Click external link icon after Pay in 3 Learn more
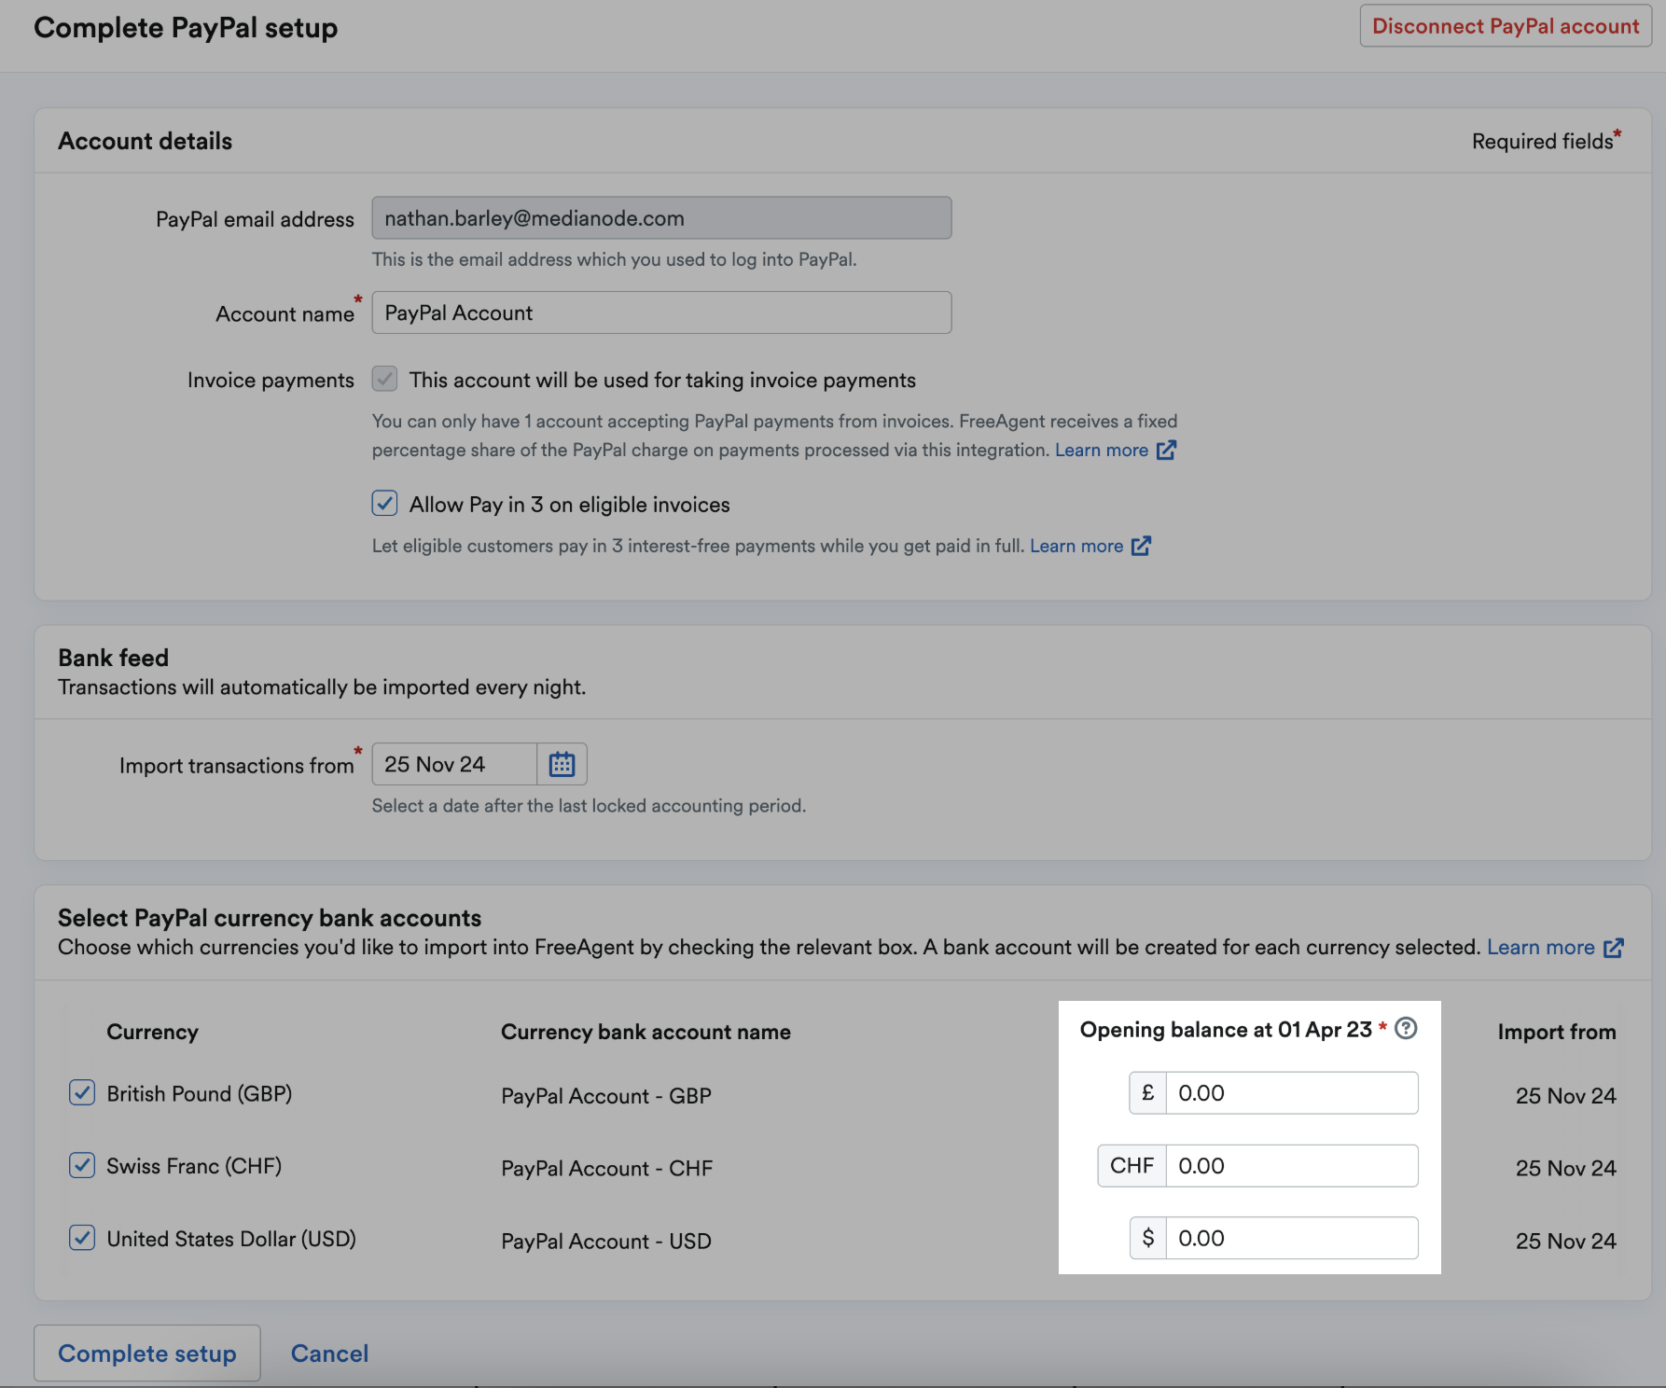This screenshot has height=1388, width=1666. point(1141,546)
